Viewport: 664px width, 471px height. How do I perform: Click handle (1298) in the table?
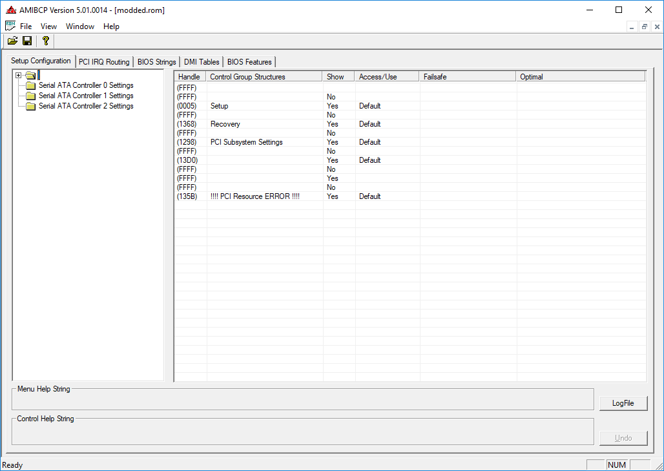coord(187,142)
